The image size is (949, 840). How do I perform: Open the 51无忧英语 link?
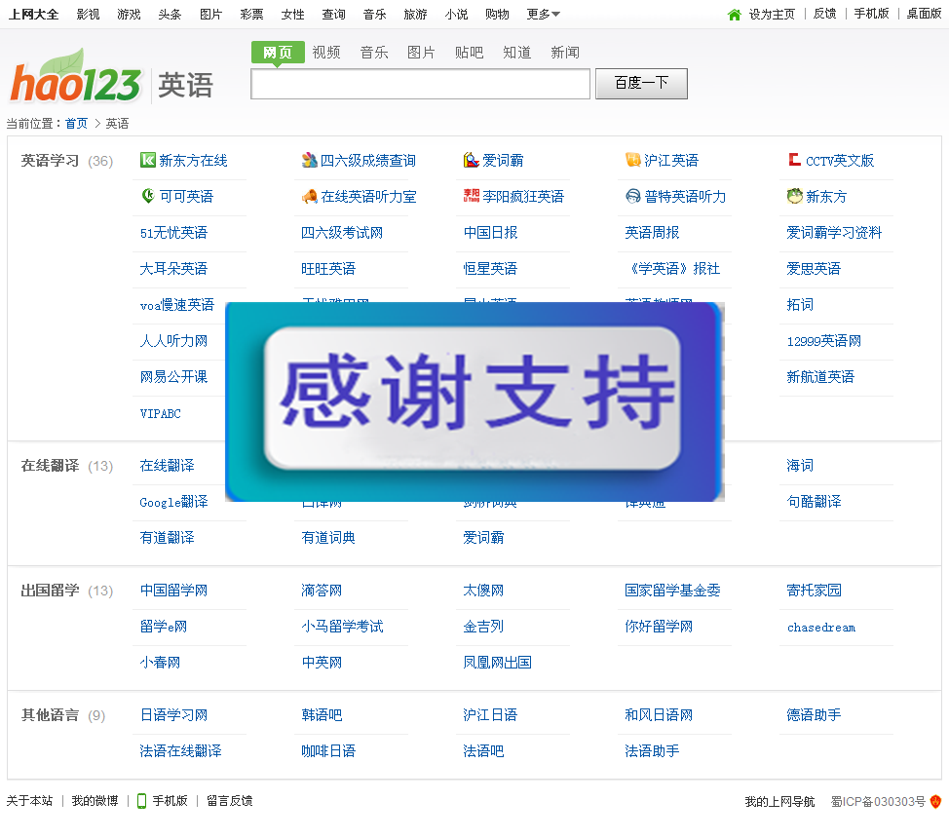pos(173,232)
